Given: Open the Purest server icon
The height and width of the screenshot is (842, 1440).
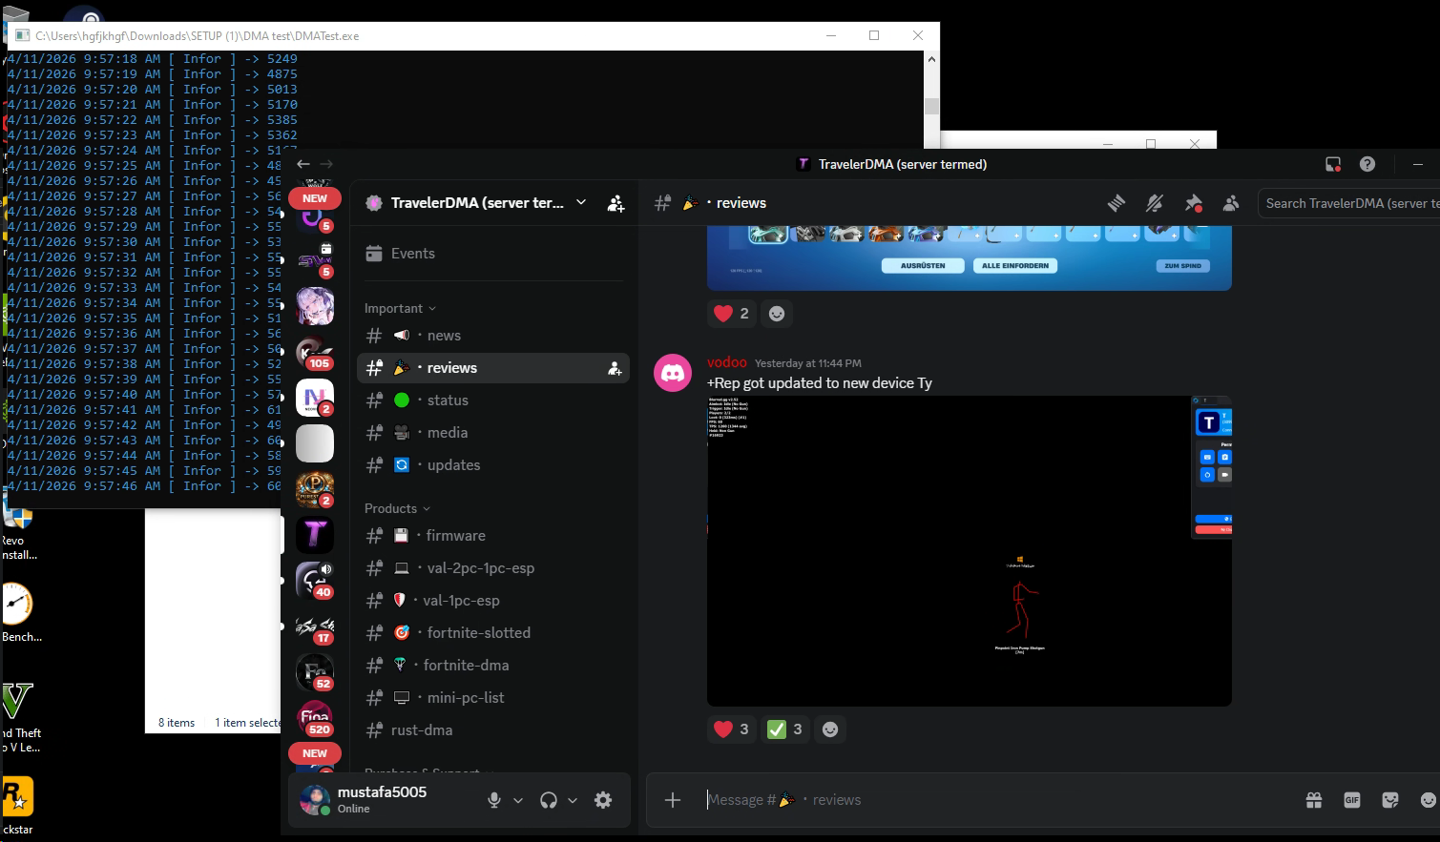Looking at the screenshot, I should 315,489.
